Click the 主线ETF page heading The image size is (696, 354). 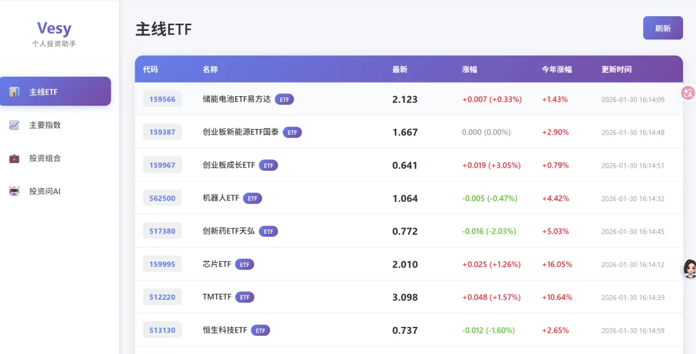point(163,29)
